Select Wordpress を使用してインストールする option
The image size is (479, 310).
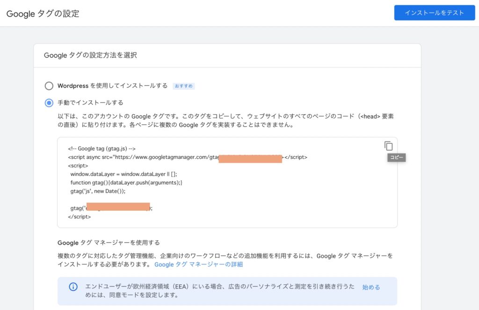tap(49, 86)
